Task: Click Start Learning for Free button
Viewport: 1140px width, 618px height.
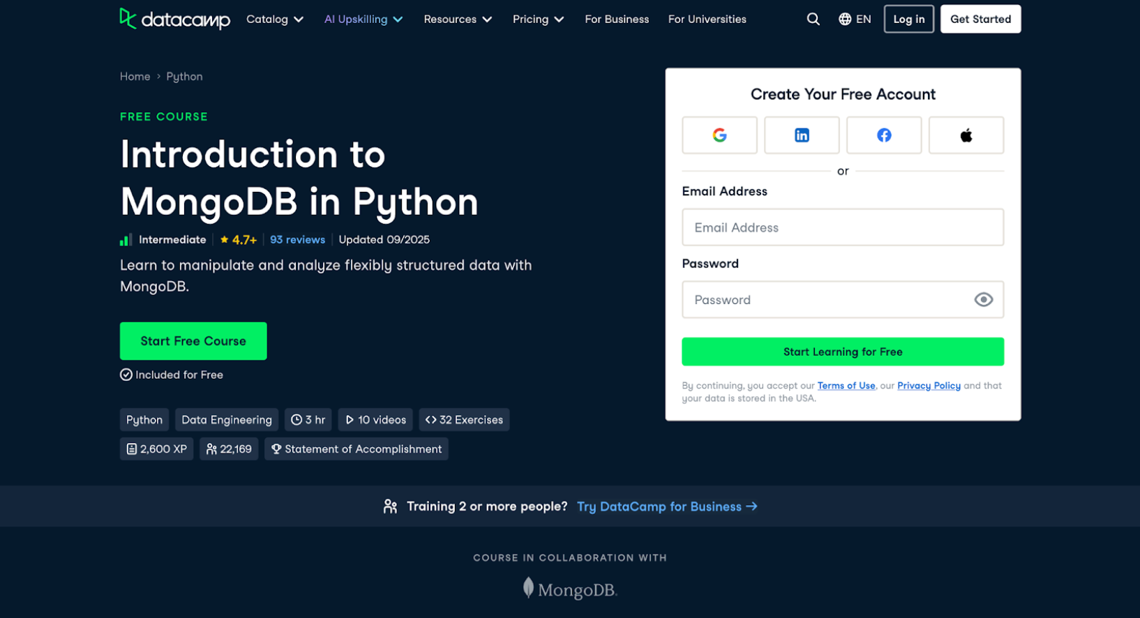Action: 843,352
